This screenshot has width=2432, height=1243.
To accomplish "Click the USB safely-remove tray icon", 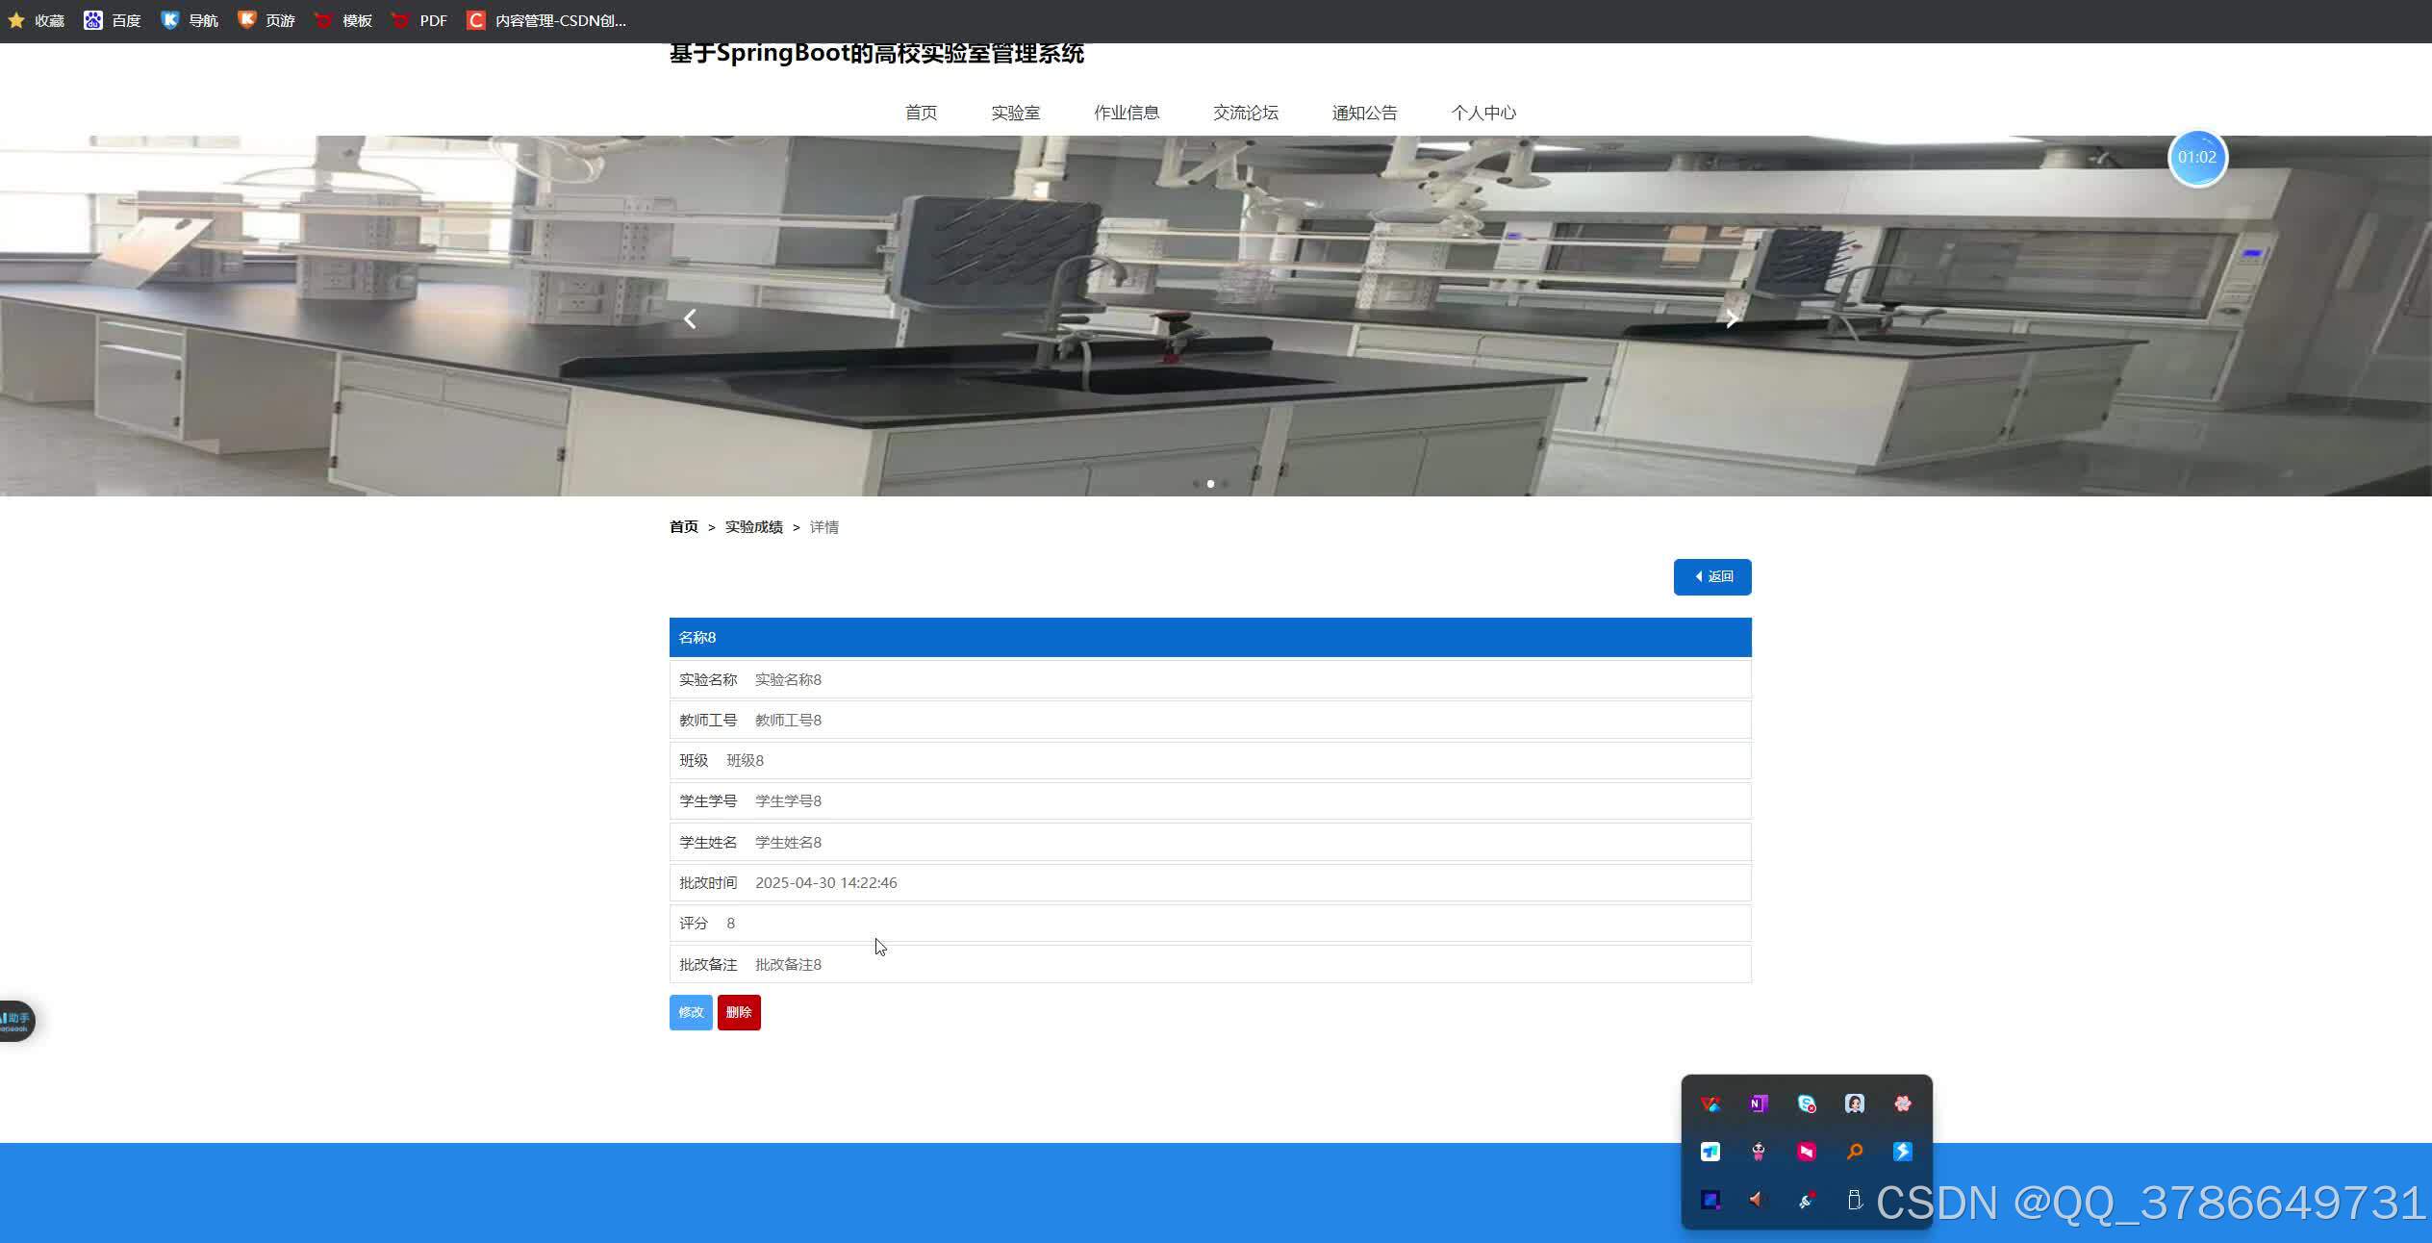I will pos(1854,1200).
